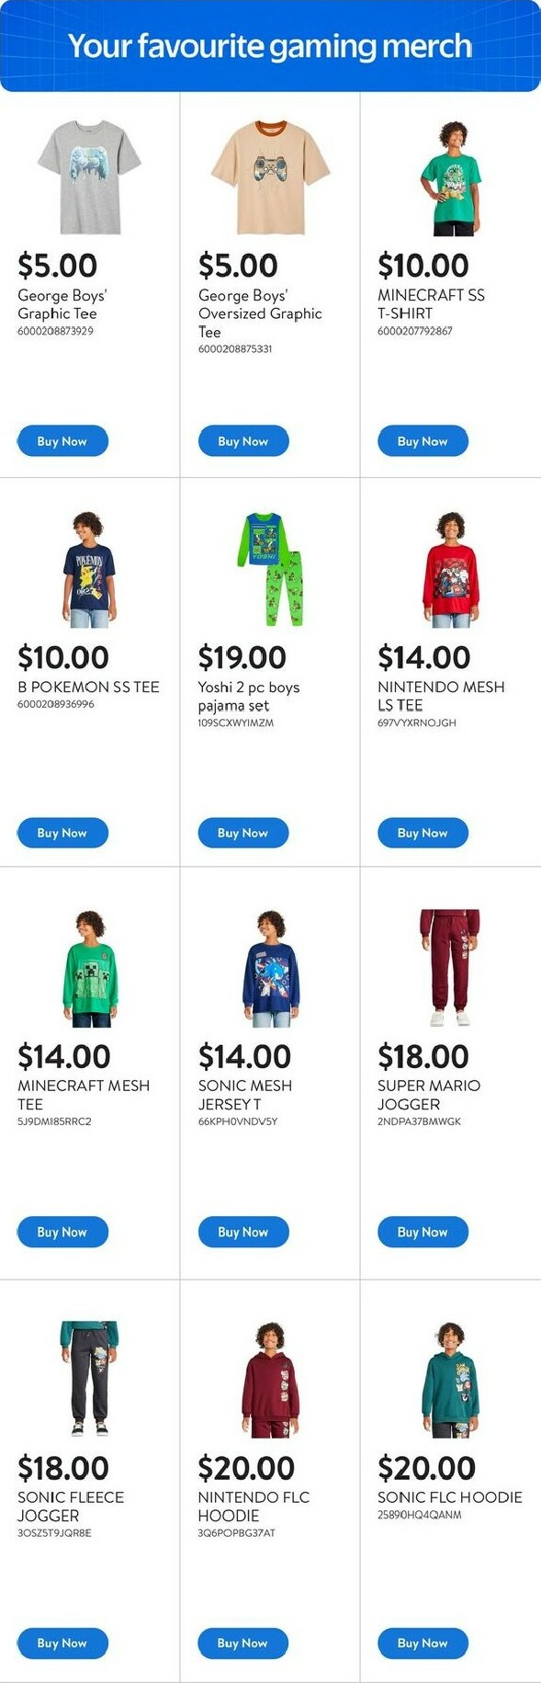
Task: Open the maroon Super Mario jogger image
Action: [450, 969]
